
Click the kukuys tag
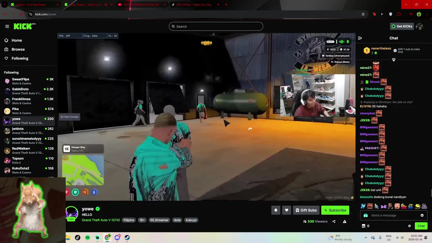coord(191,220)
